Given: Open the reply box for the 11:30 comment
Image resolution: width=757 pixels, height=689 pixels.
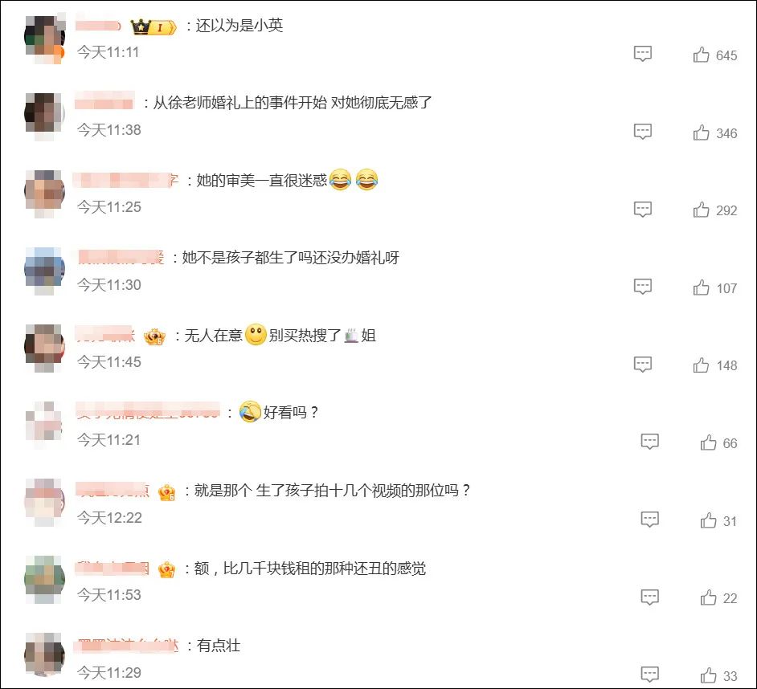Looking at the screenshot, I should pyautogui.click(x=643, y=286).
